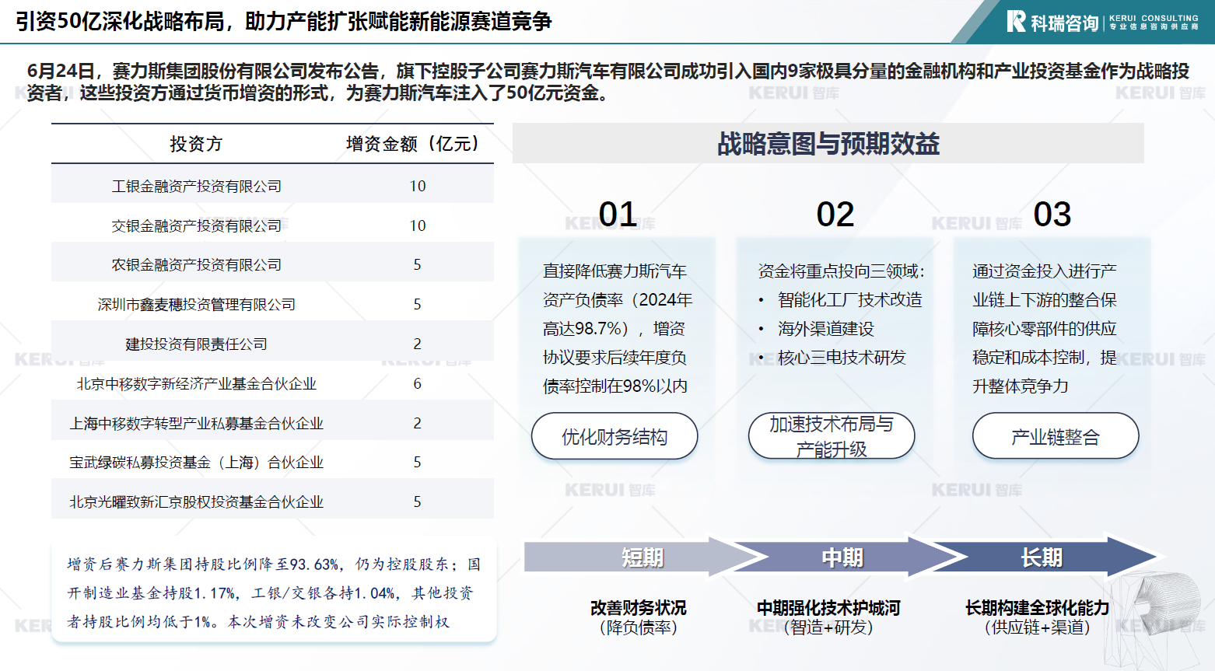Click the intro paragraph starting 6月24日

pos(607,82)
